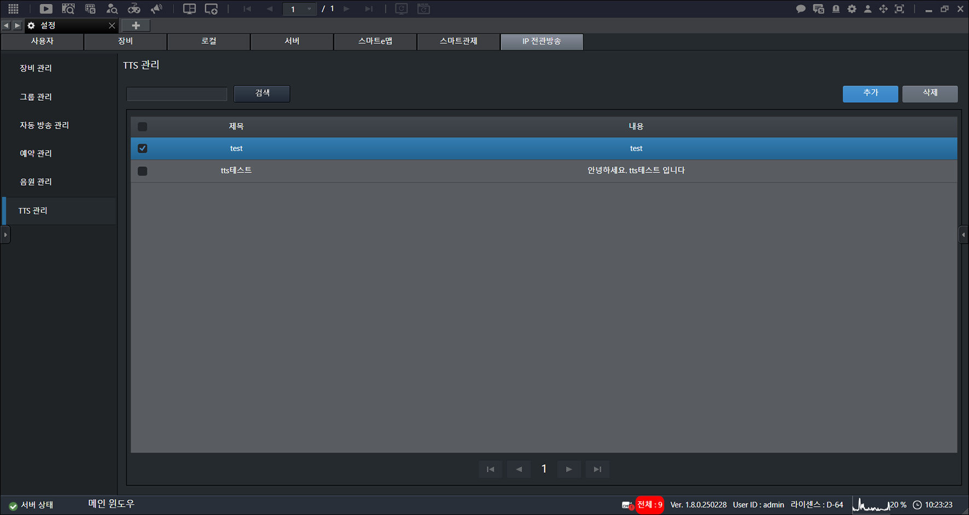Click the 추가 add button

click(871, 94)
